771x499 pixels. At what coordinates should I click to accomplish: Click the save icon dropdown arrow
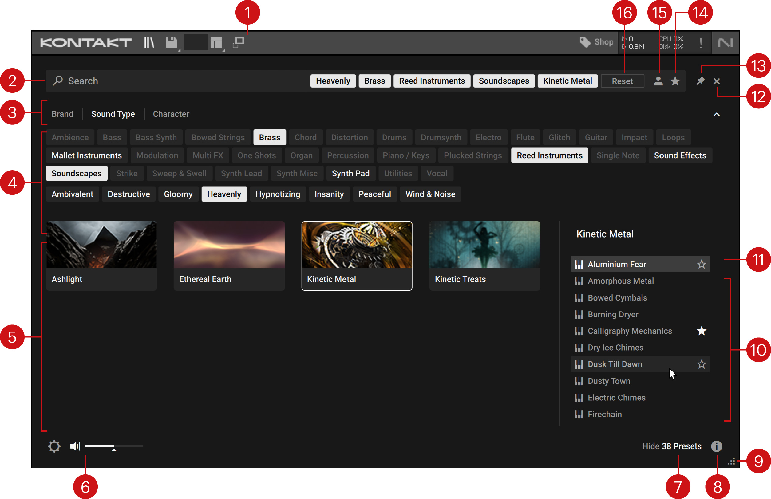(x=179, y=50)
